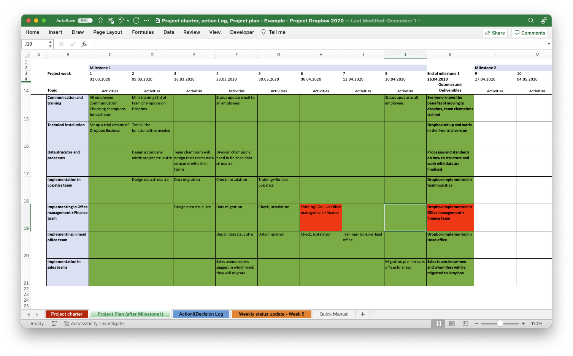The height and width of the screenshot is (356, 573).
Task: Click the zoom out minus icon
Action: coord(477,324)
